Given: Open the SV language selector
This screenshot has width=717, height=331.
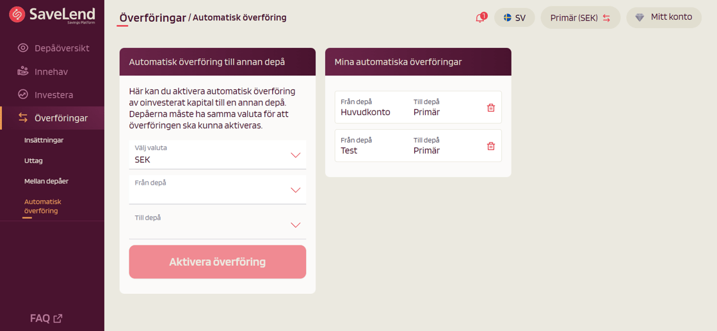Looking at the screenshot, I should 514,18.
